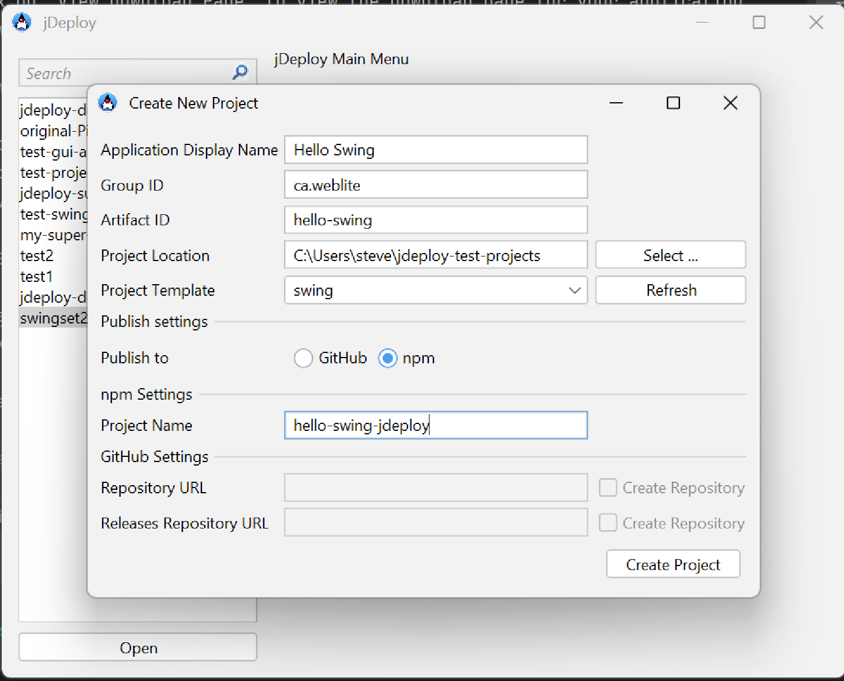Viewport: 844px width, 681px height.
Task: Click the duke icon on Create New Project dialog
Action: [x=108, y=103]
